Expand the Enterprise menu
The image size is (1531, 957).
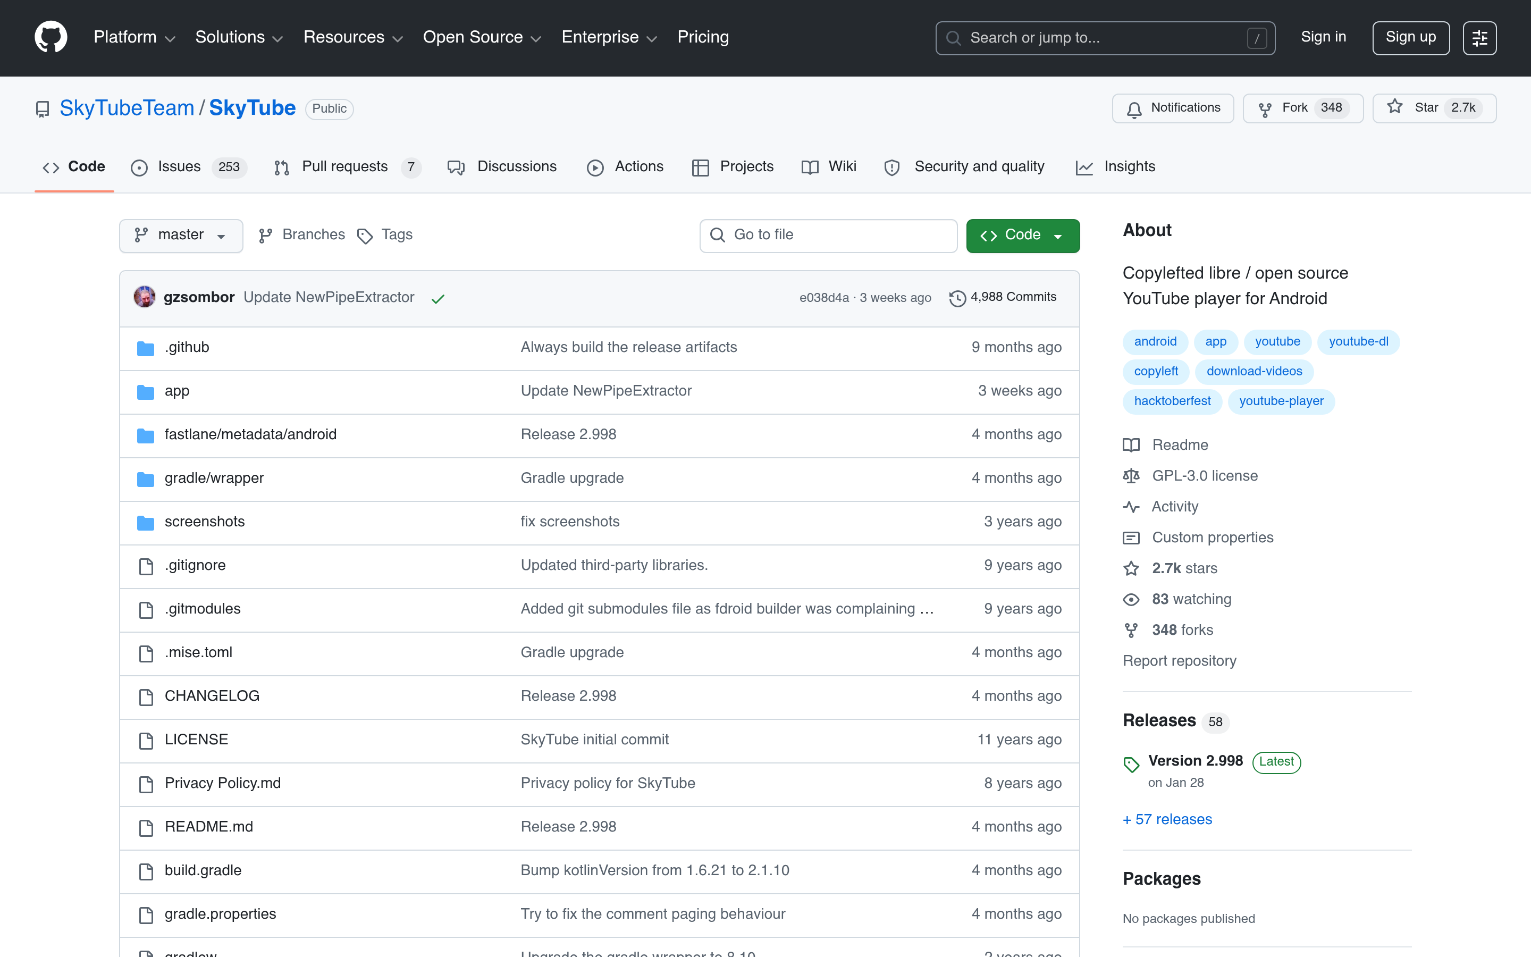[609, 37]
